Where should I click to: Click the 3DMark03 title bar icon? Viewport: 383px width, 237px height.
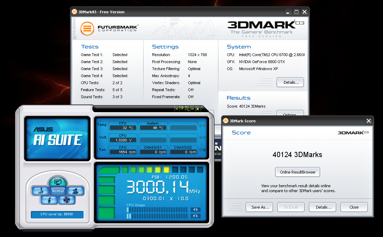point(74,12)
